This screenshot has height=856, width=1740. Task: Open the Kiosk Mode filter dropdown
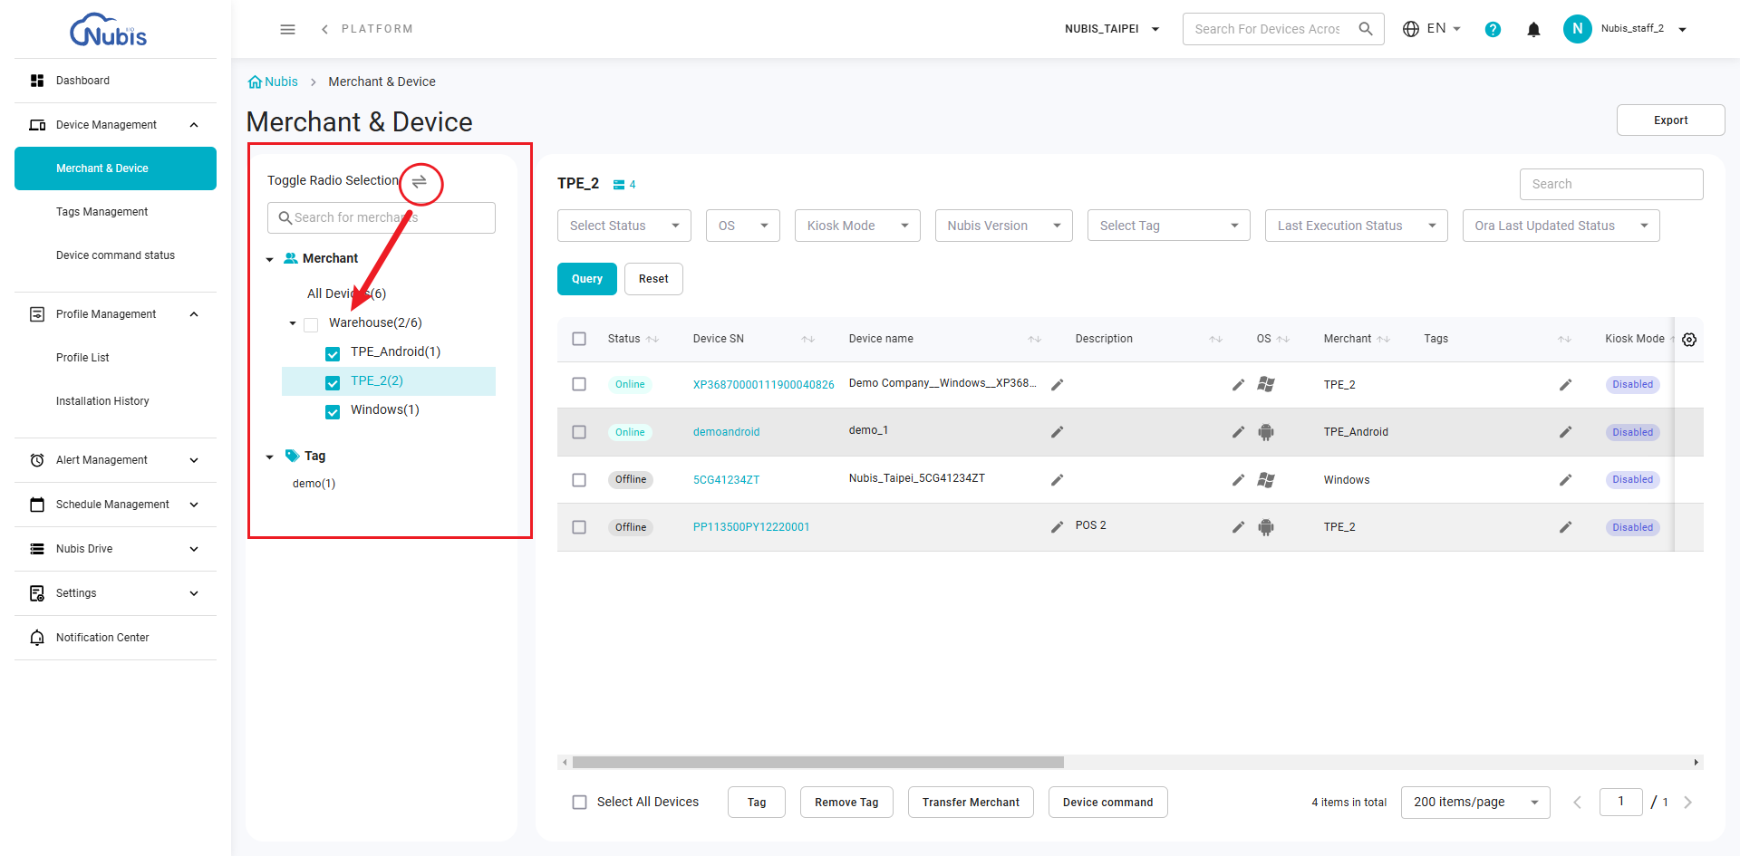coord(857,226)
